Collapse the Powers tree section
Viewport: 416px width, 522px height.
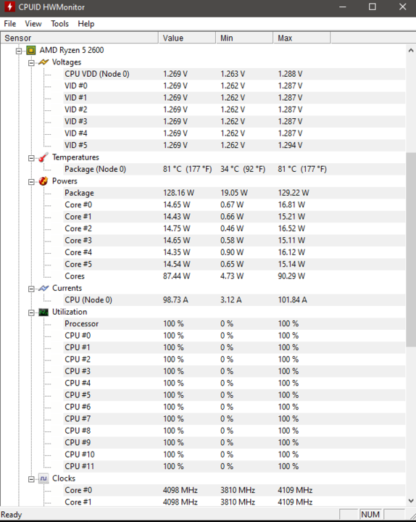click(x=31, y=182)
